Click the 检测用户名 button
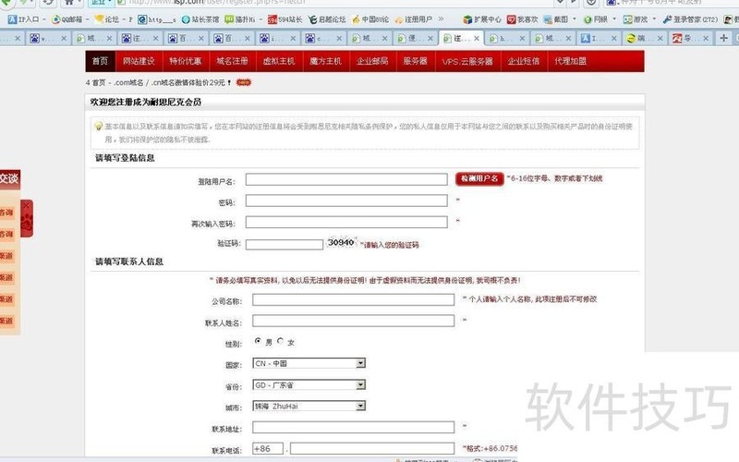This screenshot has height=462, width=739. pos(479,178)
